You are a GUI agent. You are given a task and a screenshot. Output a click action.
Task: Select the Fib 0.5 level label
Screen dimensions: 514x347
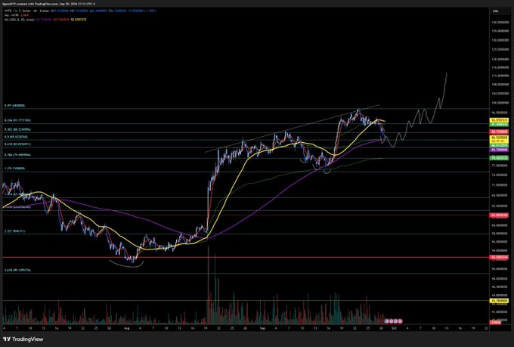[16, 137]
